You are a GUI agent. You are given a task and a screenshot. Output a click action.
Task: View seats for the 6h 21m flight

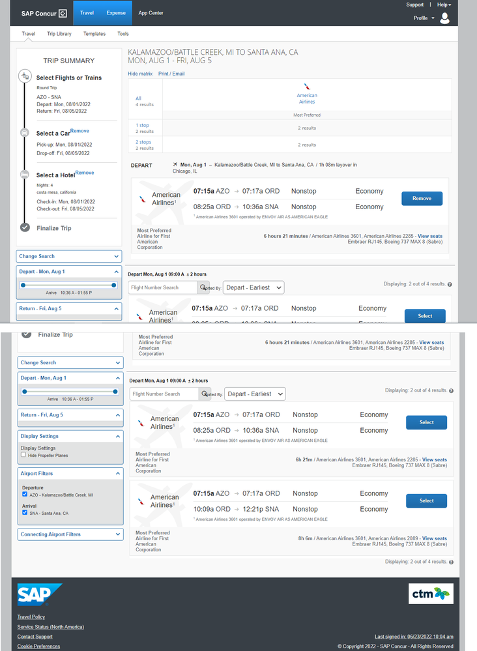click(x=434, y=459)
